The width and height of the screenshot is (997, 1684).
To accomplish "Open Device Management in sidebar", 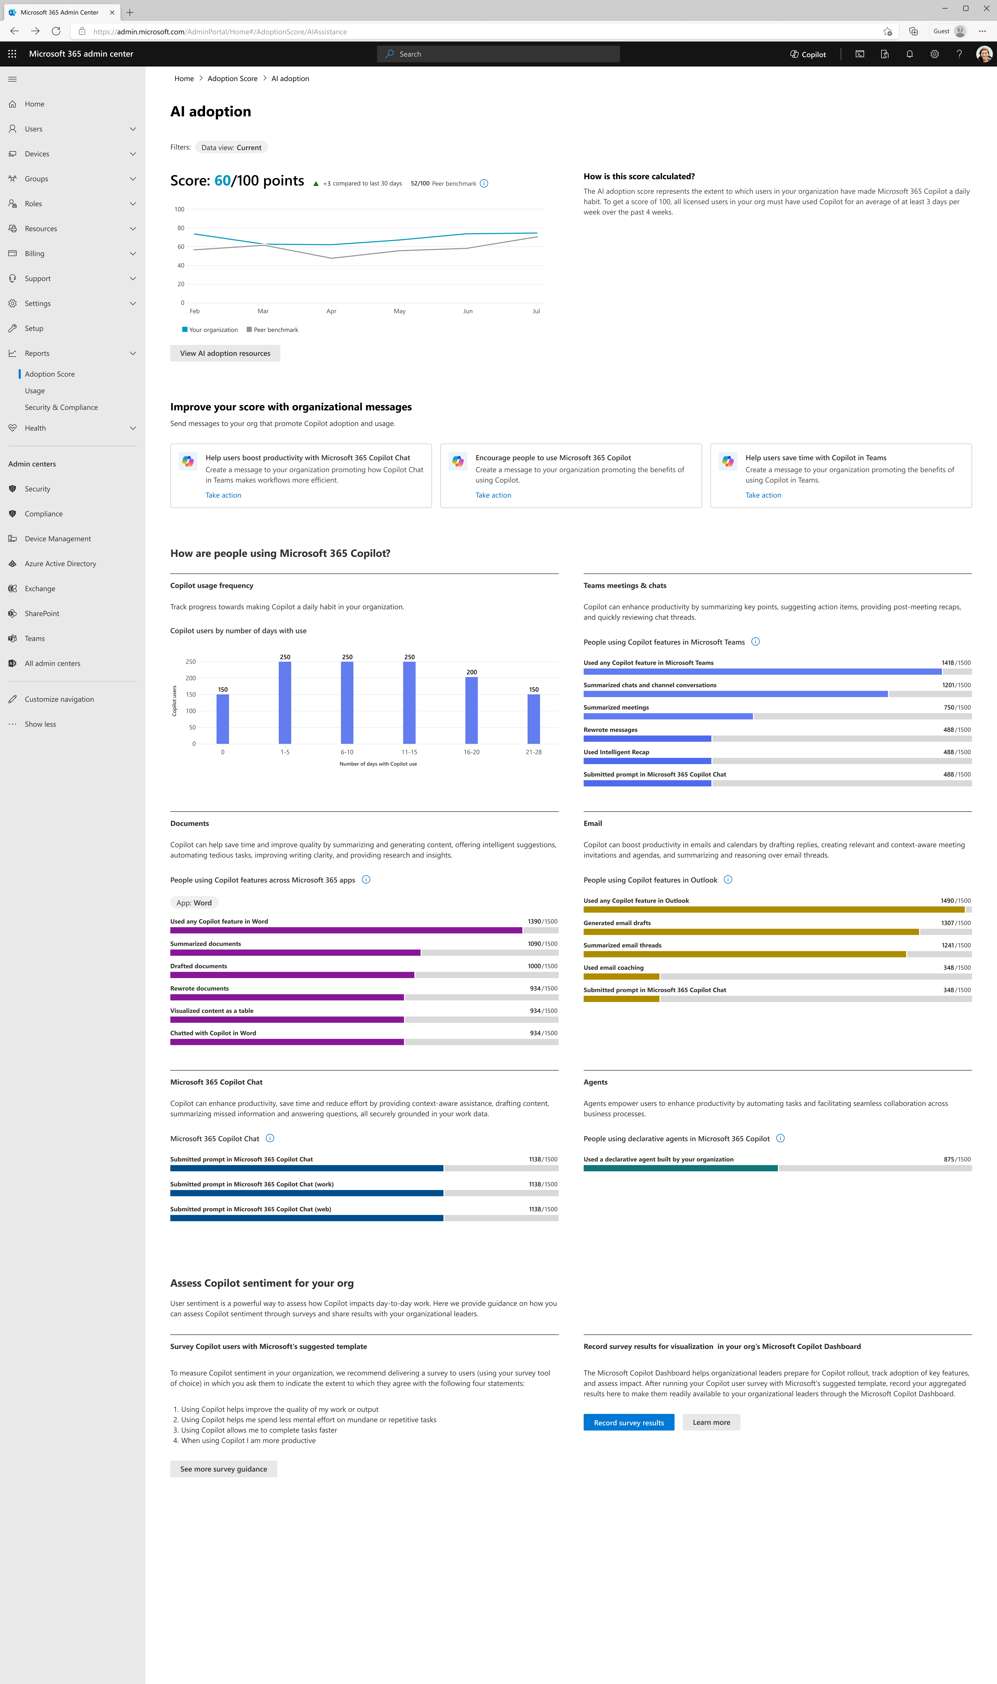I will point(72,539).
